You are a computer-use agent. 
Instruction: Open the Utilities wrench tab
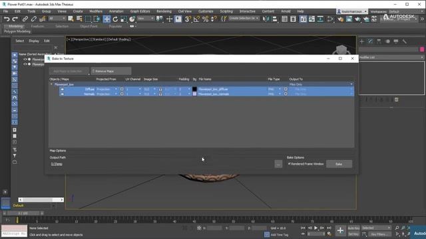pyautogui.click(x=405, y=41)
